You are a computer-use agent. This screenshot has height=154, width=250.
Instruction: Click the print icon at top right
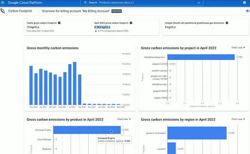(x=247, y=11)
